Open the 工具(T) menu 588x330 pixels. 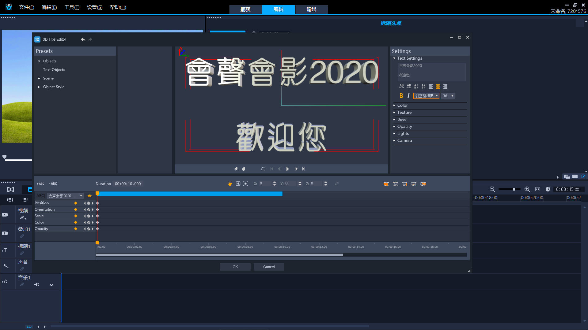72,7
